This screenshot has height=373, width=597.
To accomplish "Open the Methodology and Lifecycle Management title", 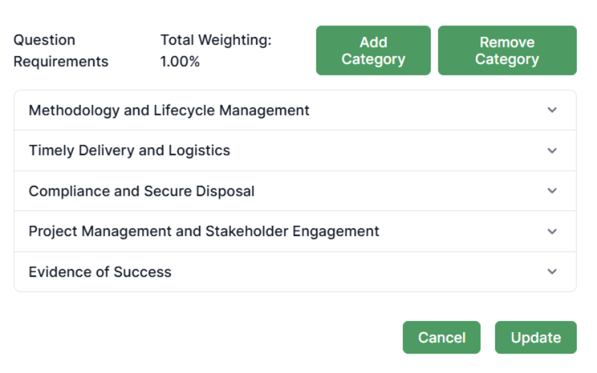I will pos(169,110).
